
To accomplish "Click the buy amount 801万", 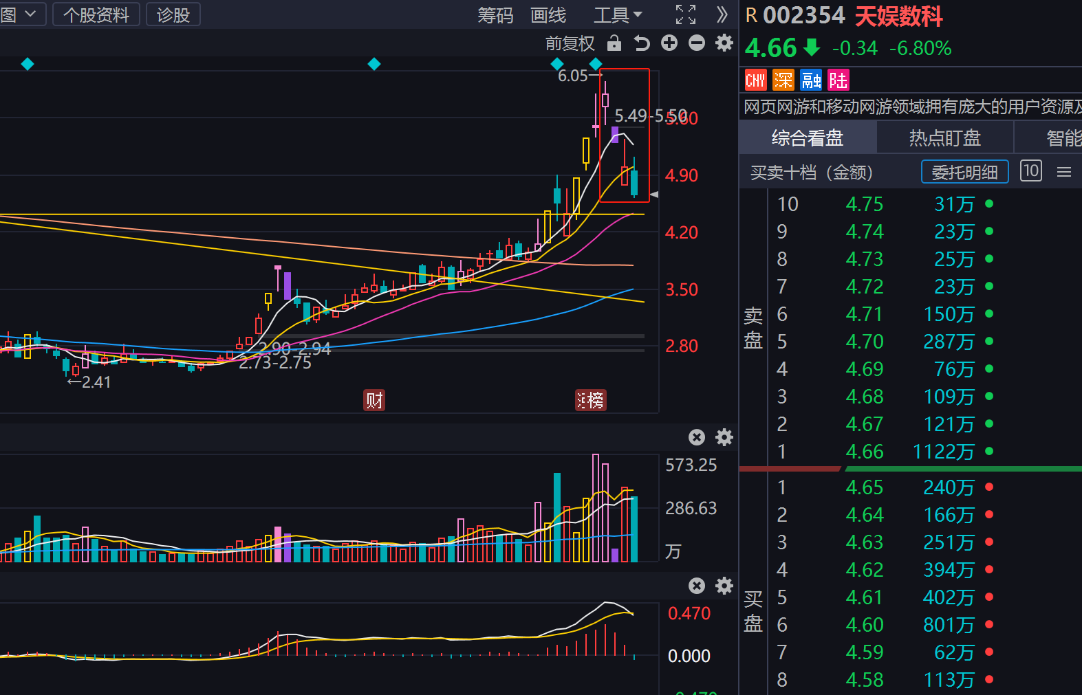I will coord(949,625).
